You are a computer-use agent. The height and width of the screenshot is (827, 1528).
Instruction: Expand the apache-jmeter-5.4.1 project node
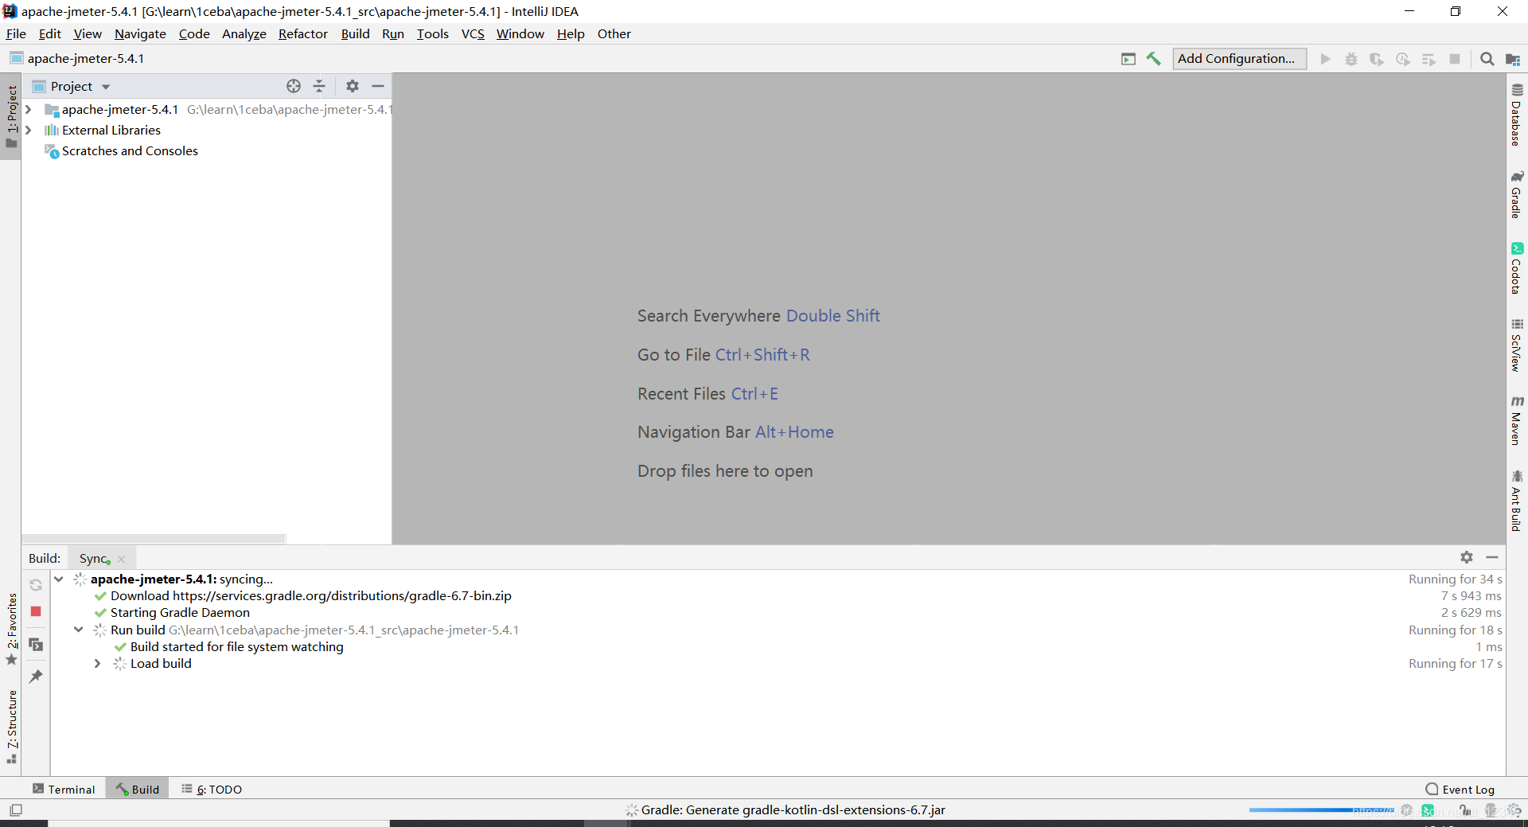click(x=29, y=109)
